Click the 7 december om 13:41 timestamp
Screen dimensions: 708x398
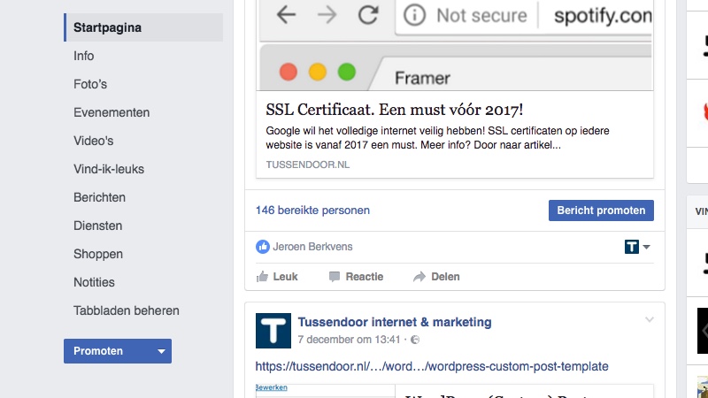click(x=349, y=340)
